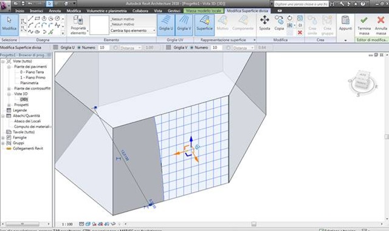Select 0 - Piano Terra view
389x231 pixels.
point(32,72)
